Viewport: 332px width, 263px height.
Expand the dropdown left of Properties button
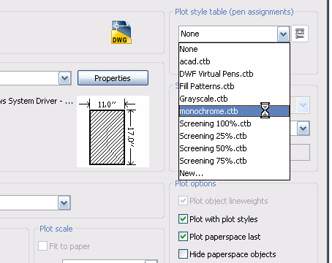tap(64, 78)
